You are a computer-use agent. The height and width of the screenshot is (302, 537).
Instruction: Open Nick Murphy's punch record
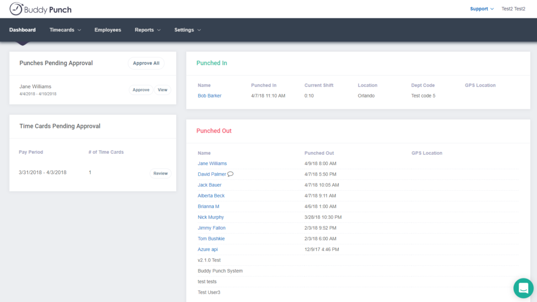(211, 217)
